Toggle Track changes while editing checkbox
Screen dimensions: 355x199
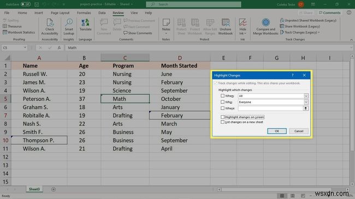[216, 83]
